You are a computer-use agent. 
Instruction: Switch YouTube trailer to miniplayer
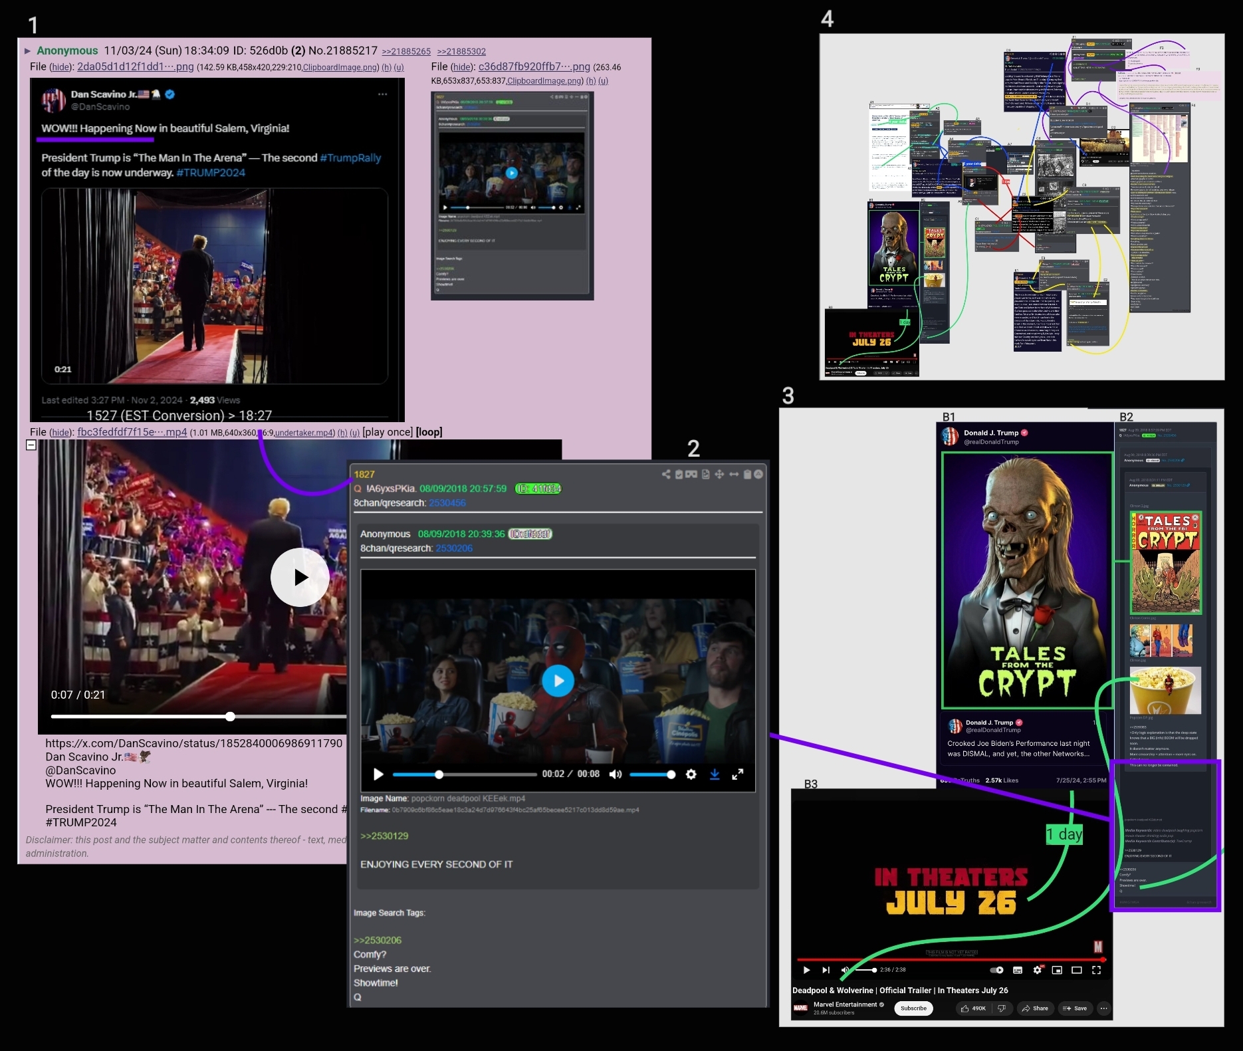pyautogui.click(x=1057, y=970)
